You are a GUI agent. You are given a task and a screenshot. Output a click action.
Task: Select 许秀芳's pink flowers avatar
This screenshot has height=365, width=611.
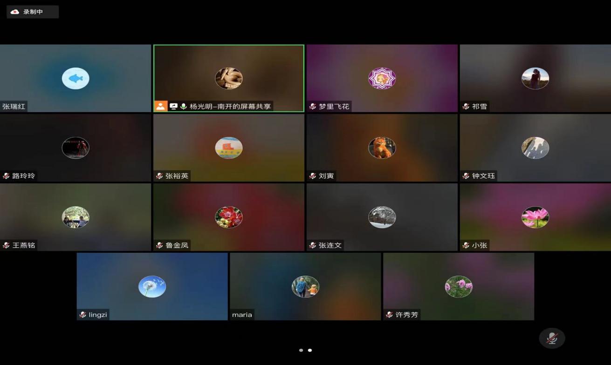tap(459, 286)
